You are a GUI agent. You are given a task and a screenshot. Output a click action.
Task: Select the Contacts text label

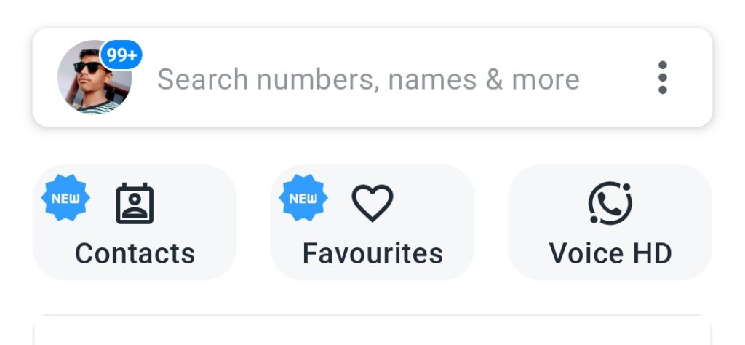(135, 253)
